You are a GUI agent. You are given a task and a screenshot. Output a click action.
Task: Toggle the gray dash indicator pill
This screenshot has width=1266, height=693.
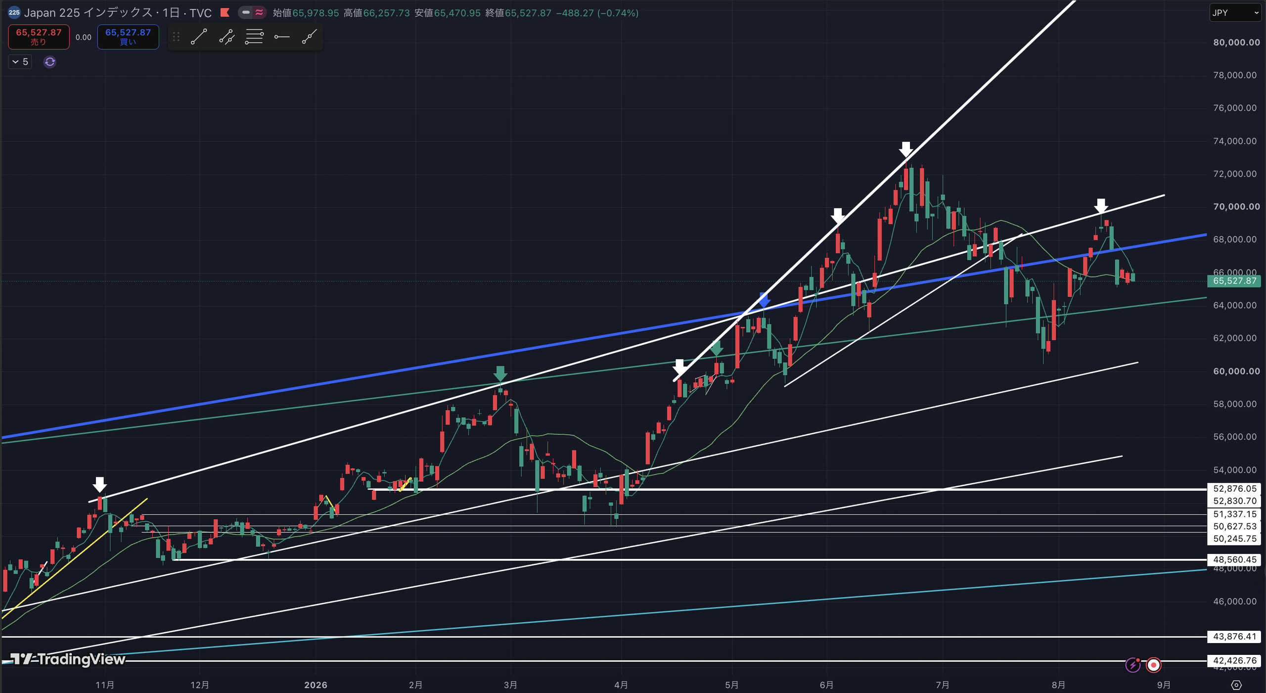pyautogui.click(x=246, y=13)
